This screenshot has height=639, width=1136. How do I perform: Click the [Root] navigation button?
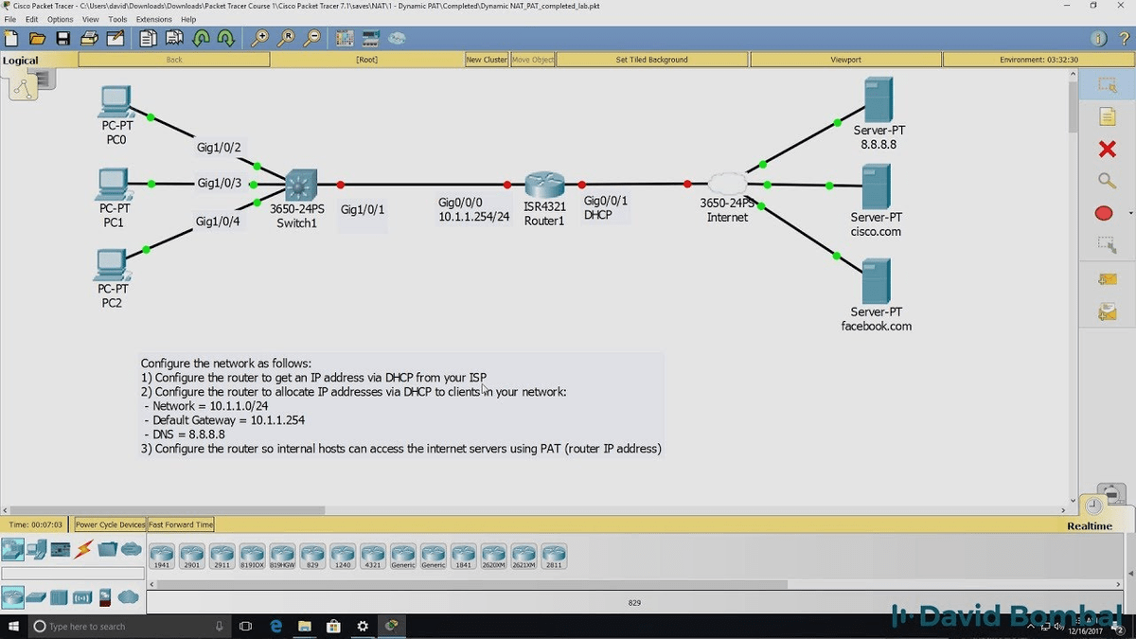click(x=366, y=60)
